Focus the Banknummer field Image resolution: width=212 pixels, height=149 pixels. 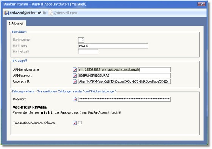81,40
